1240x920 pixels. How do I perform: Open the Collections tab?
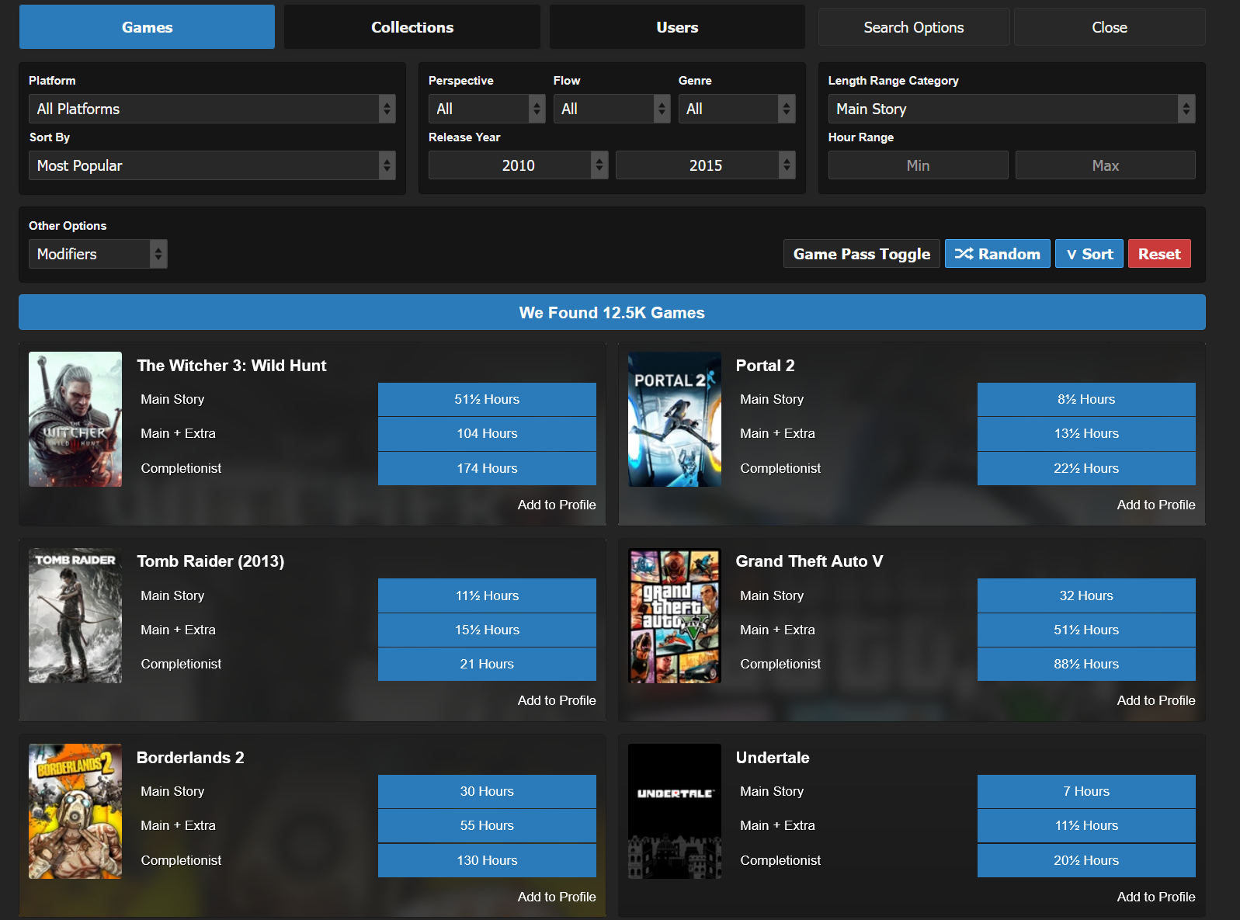(x=412, y=27)
